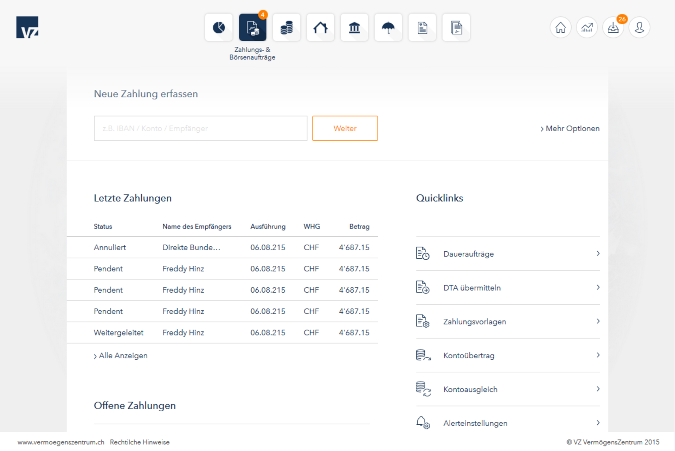Expand Alle Anzeigen under Letzte Zahlungen
This screenshot has height=451, width=675.
[121, 356]
